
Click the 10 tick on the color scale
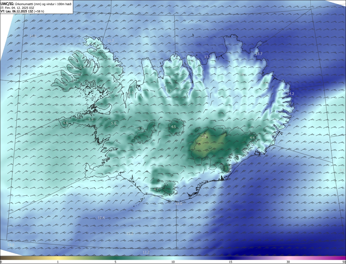tap(173, 262)
